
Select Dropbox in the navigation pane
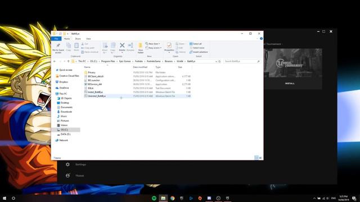click(64, 82)
